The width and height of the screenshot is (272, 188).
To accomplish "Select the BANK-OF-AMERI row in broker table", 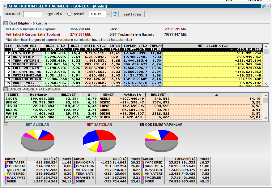I will pos(134,50).
